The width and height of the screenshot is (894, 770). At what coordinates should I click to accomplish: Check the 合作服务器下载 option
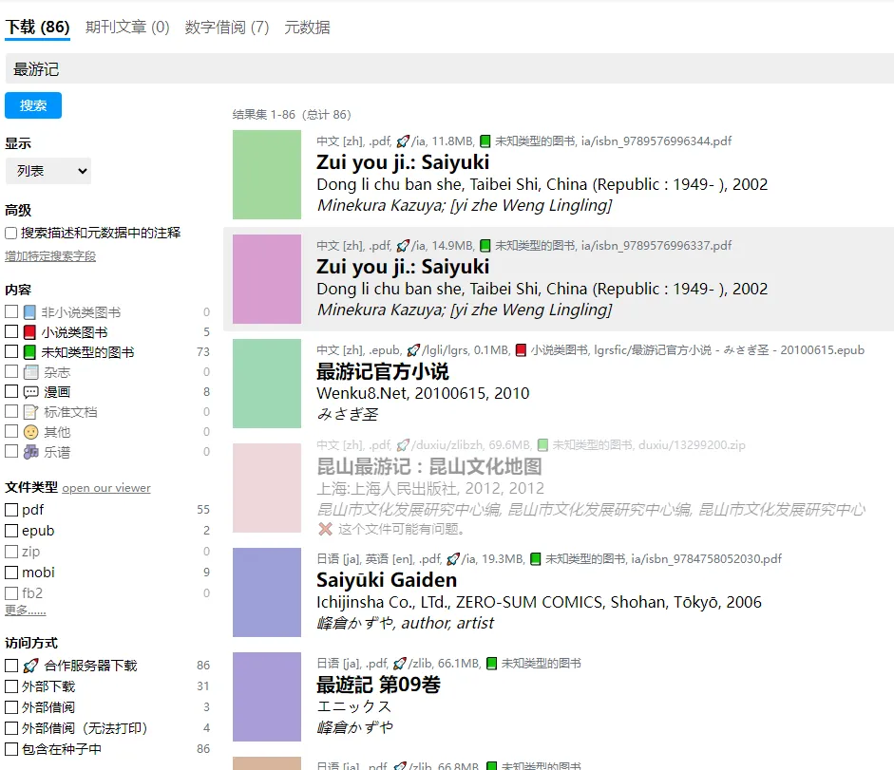tap(11, 666)
